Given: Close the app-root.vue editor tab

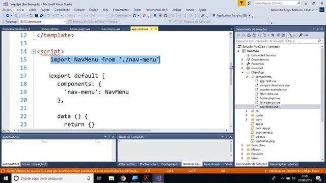Looking at the screenshot, I should tap(156, 29).
